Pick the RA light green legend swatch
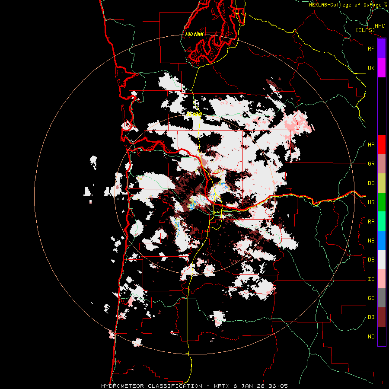 point(382,221)
